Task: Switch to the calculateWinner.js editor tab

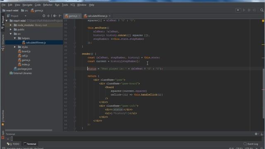Action: point(97,16)
